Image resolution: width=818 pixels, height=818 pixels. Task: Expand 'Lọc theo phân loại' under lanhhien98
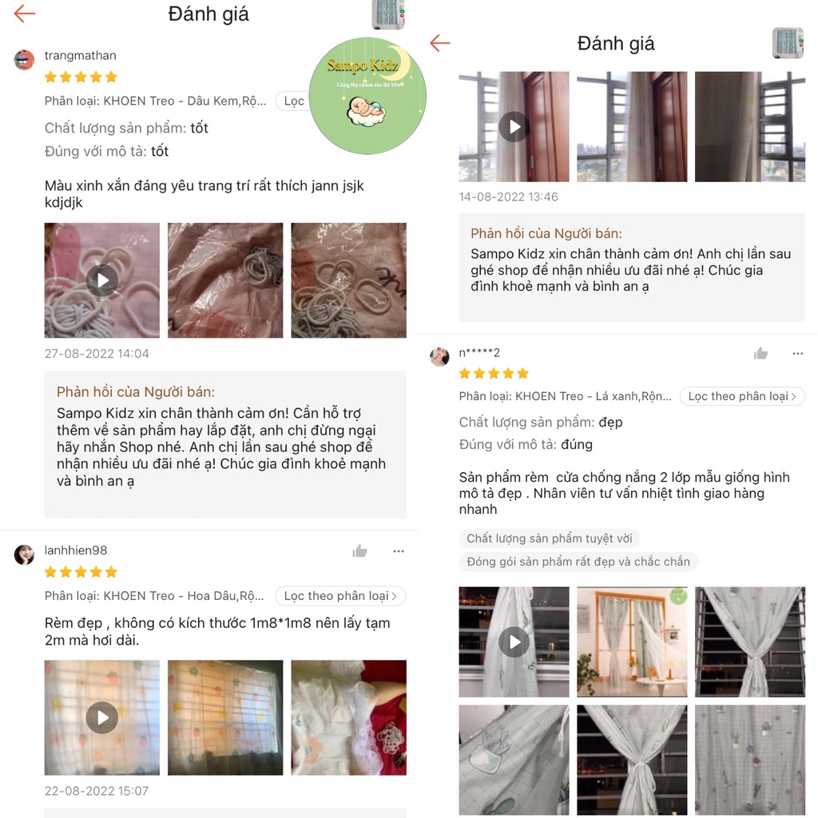tap(340, 596)
